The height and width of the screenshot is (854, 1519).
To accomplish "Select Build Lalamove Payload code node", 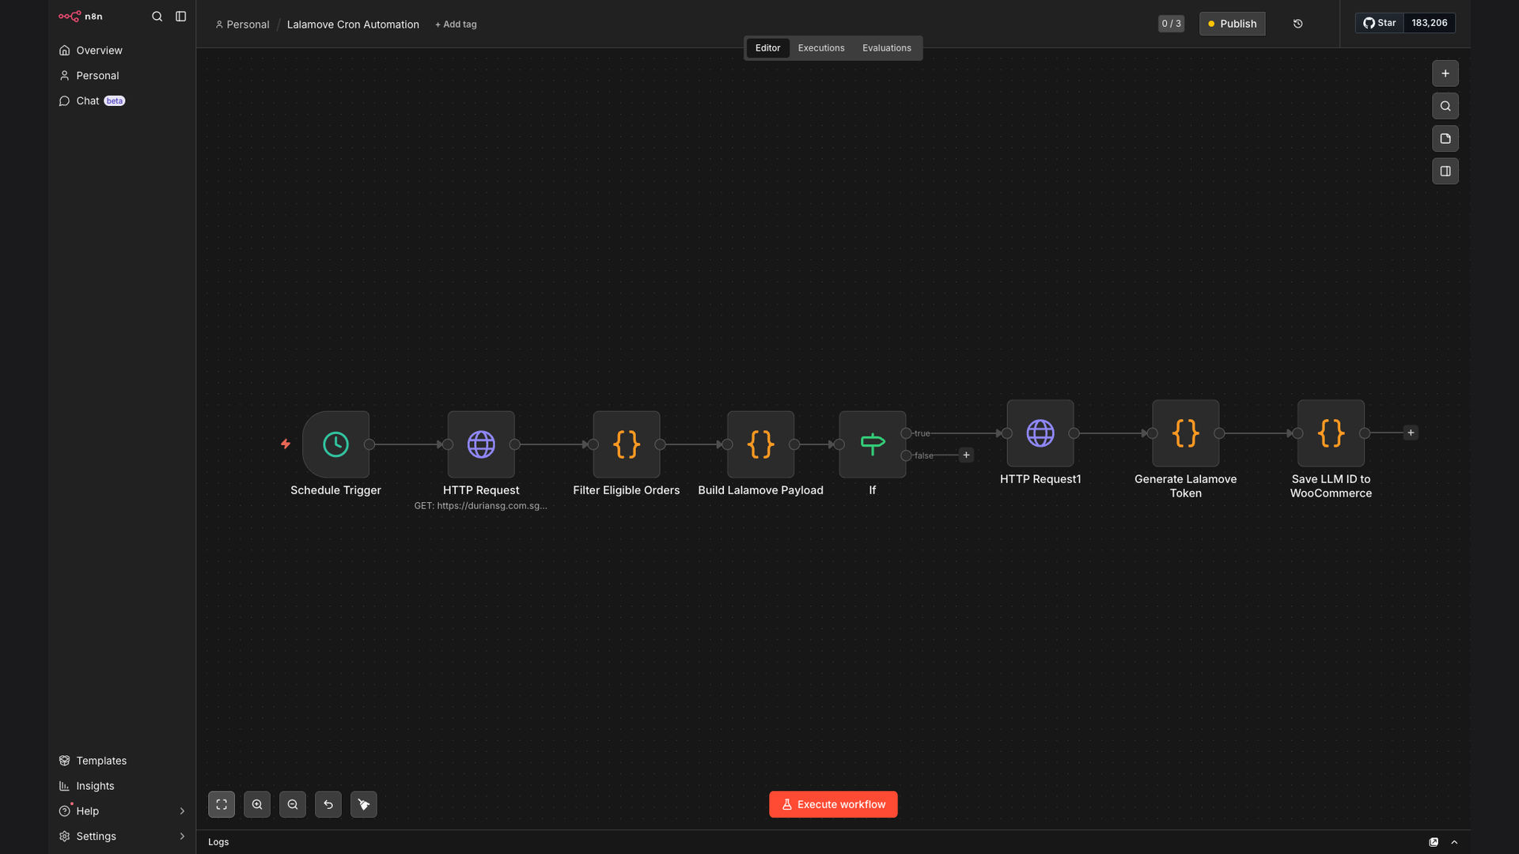I will click(x=760, y=444).
